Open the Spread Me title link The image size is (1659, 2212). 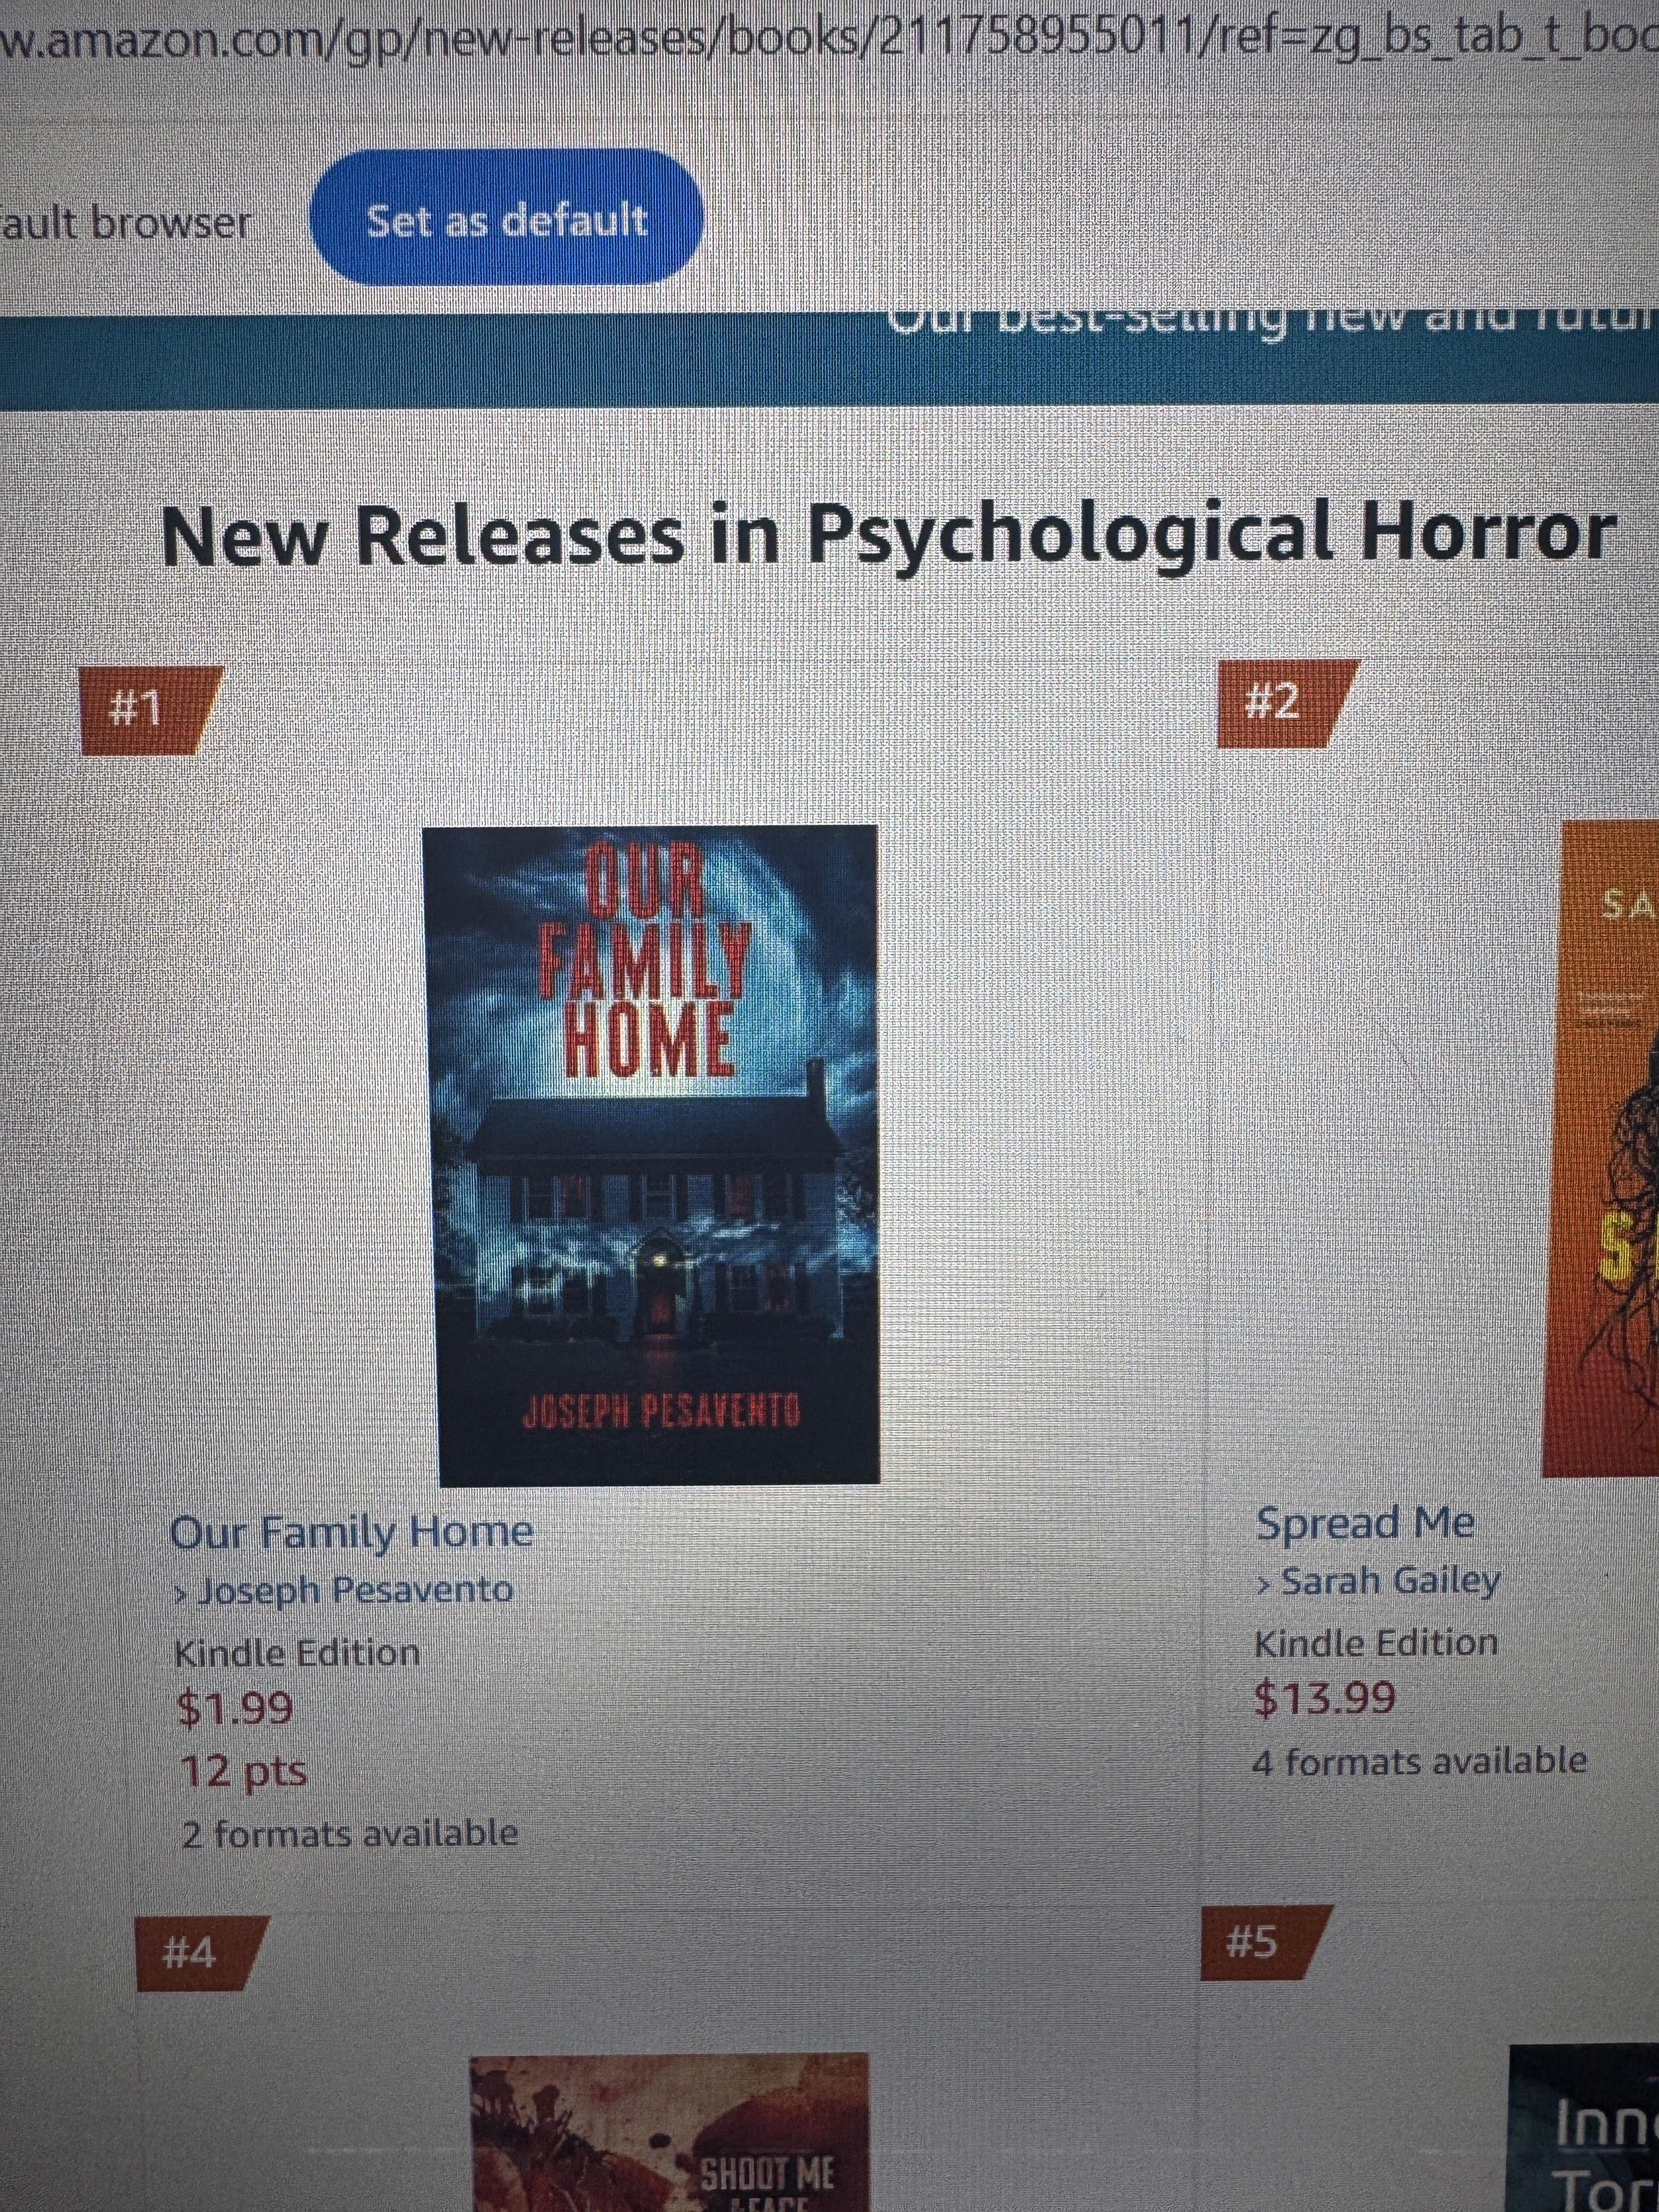pos(1365,1524)
